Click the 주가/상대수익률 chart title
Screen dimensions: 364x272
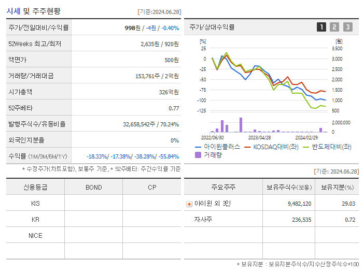coord(212,27)
